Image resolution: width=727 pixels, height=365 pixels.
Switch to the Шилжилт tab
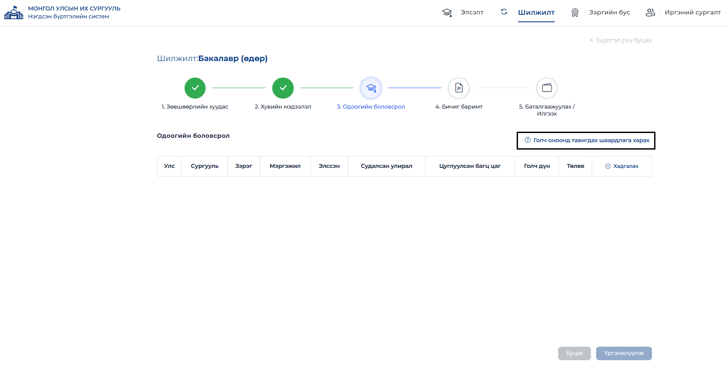(x=536, y=13)
